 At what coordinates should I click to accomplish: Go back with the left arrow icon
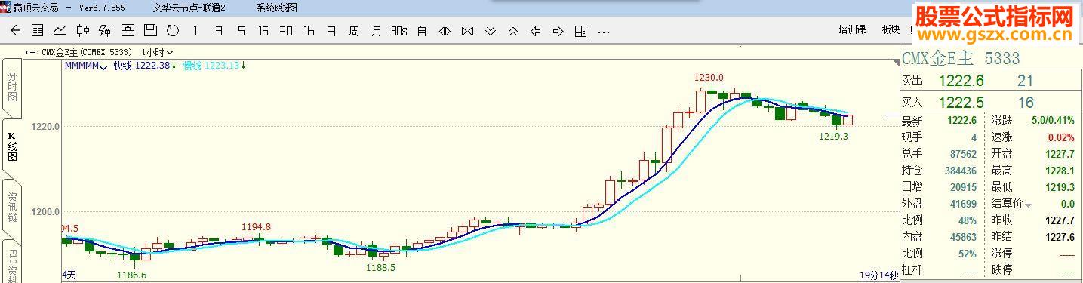tap(15, 31)
